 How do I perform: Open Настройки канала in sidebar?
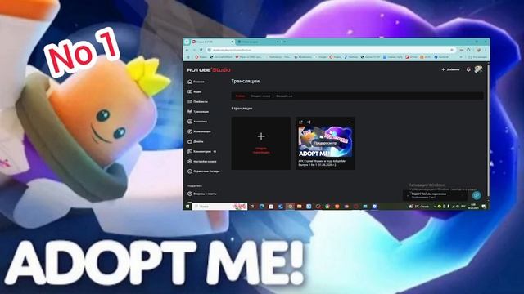pos(202,162)
